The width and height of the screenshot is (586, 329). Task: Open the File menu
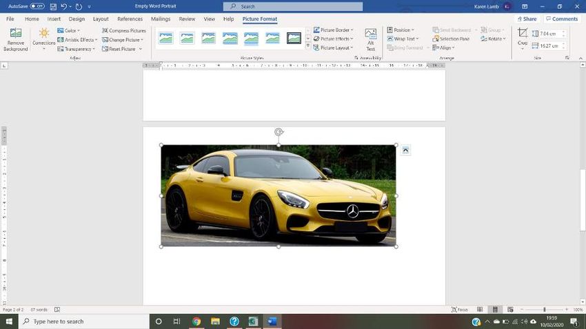10,19
